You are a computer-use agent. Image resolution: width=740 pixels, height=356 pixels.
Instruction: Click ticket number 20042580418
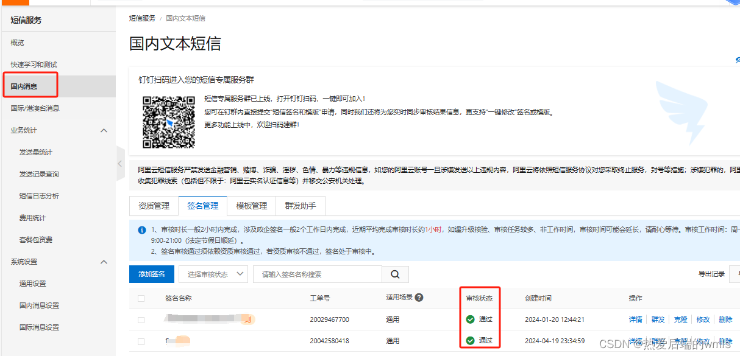pyautogui.click(x=330, y=341)
